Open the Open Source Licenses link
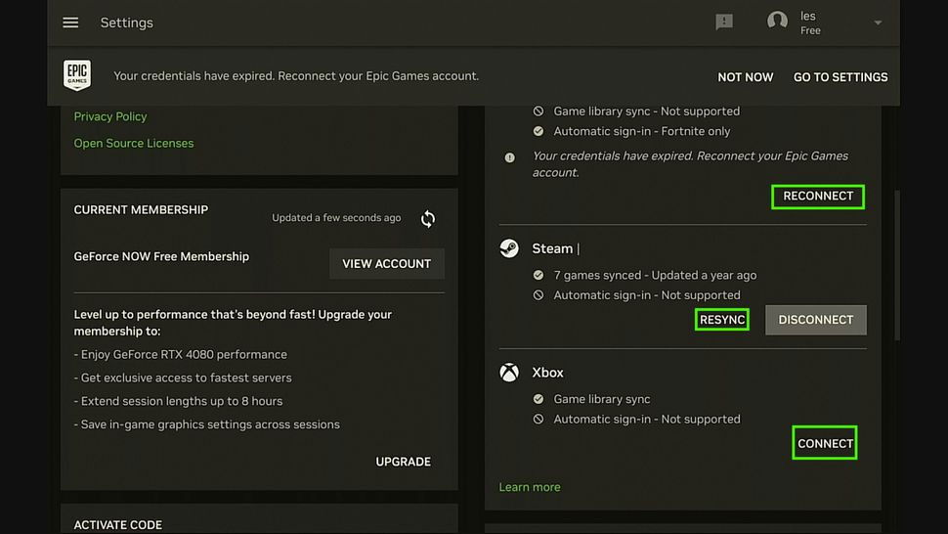This screenshot has height=534, width=948. pos(134,144)
